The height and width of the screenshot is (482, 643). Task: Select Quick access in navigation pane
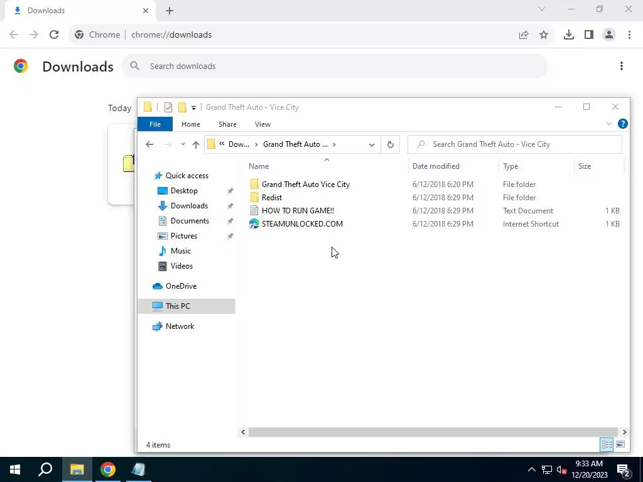tap(186, 176)
